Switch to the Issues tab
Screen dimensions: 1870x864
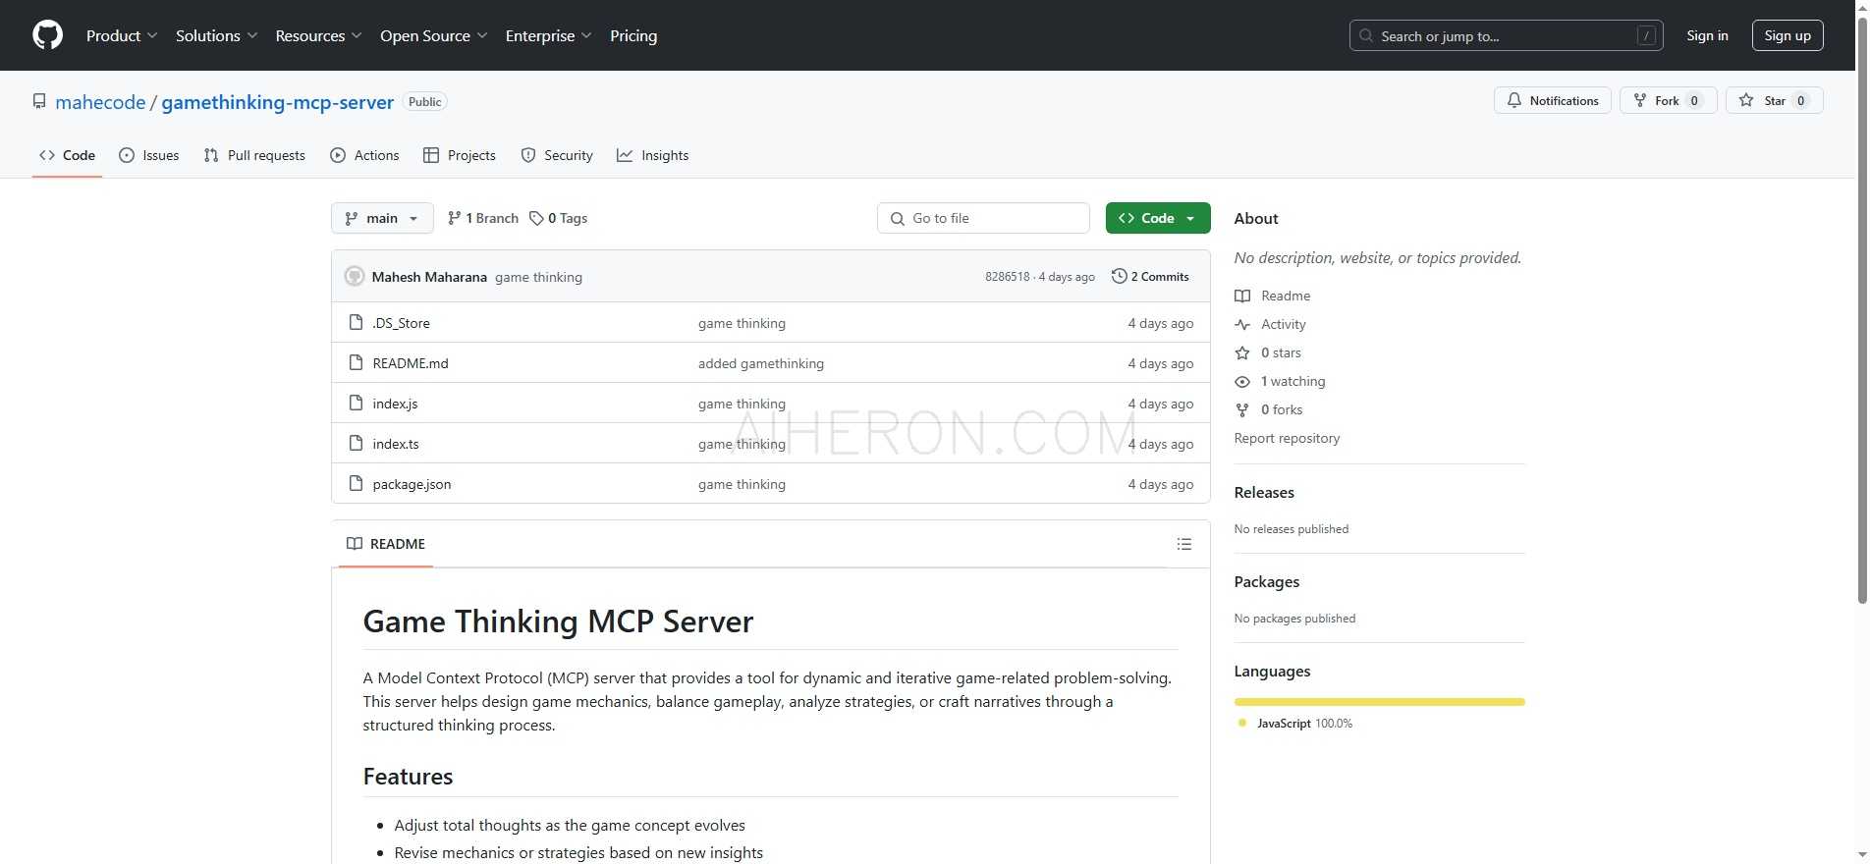[x=149, y=155]
